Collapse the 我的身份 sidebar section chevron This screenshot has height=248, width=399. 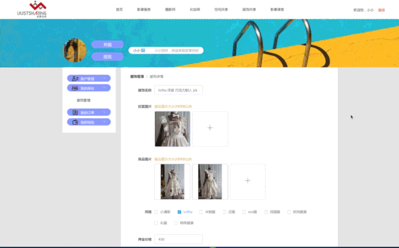click(x=104, y=88)
